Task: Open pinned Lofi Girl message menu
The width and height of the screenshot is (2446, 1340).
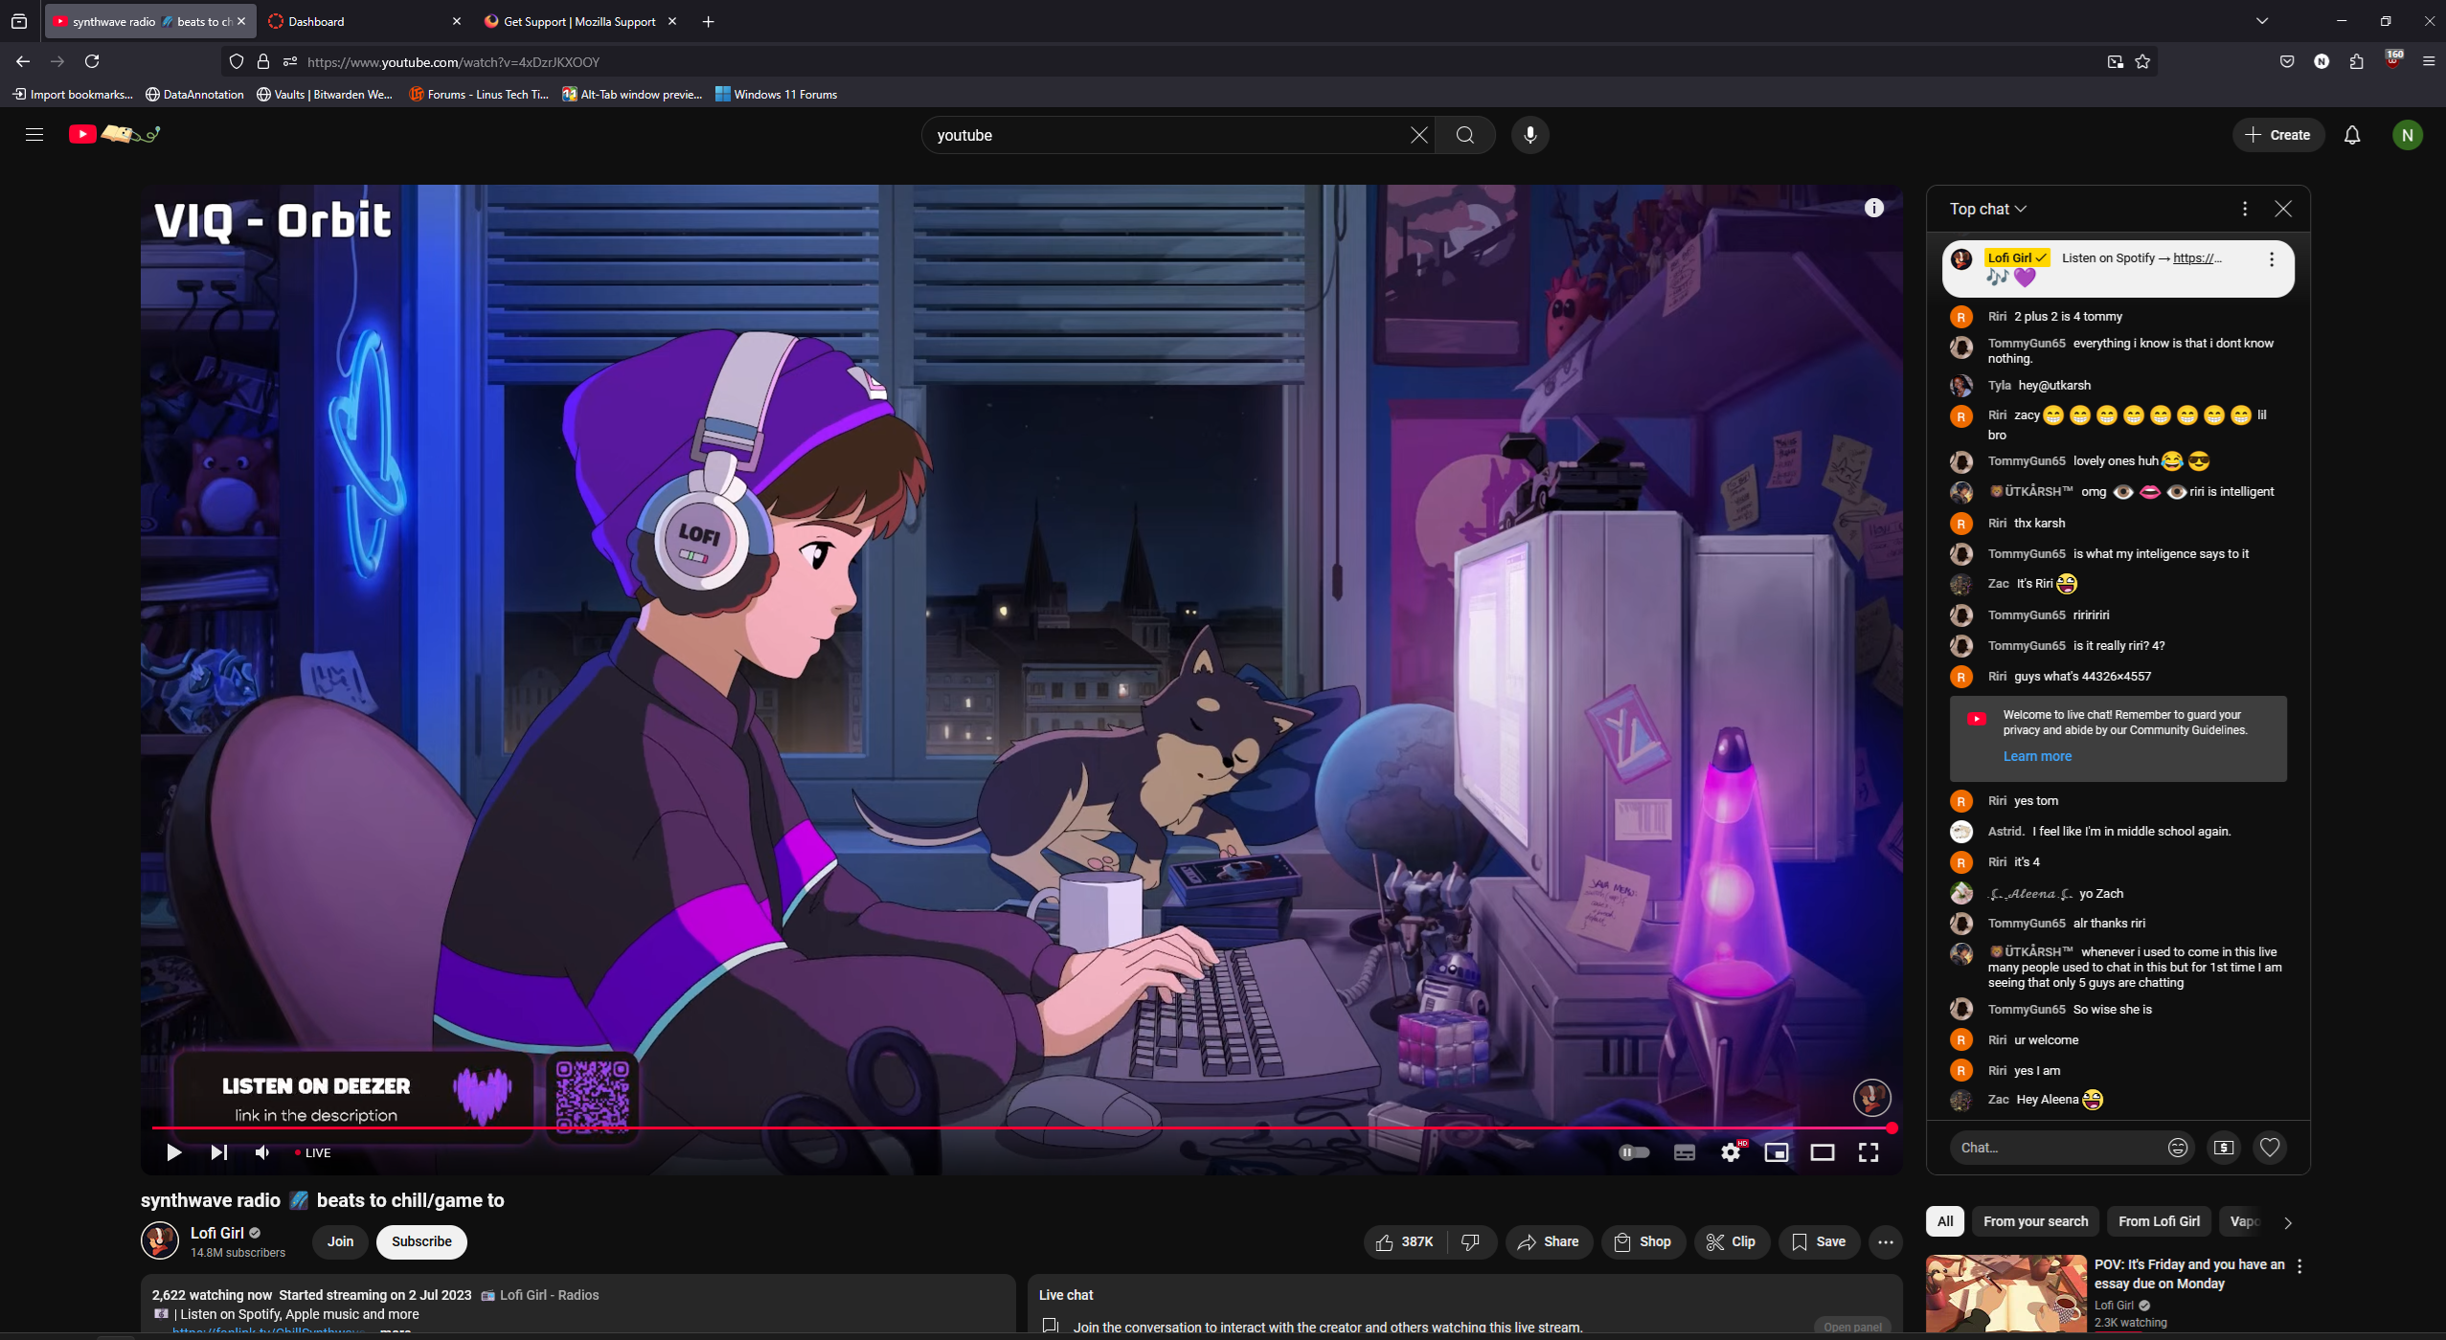Action: click(2271, 259)
